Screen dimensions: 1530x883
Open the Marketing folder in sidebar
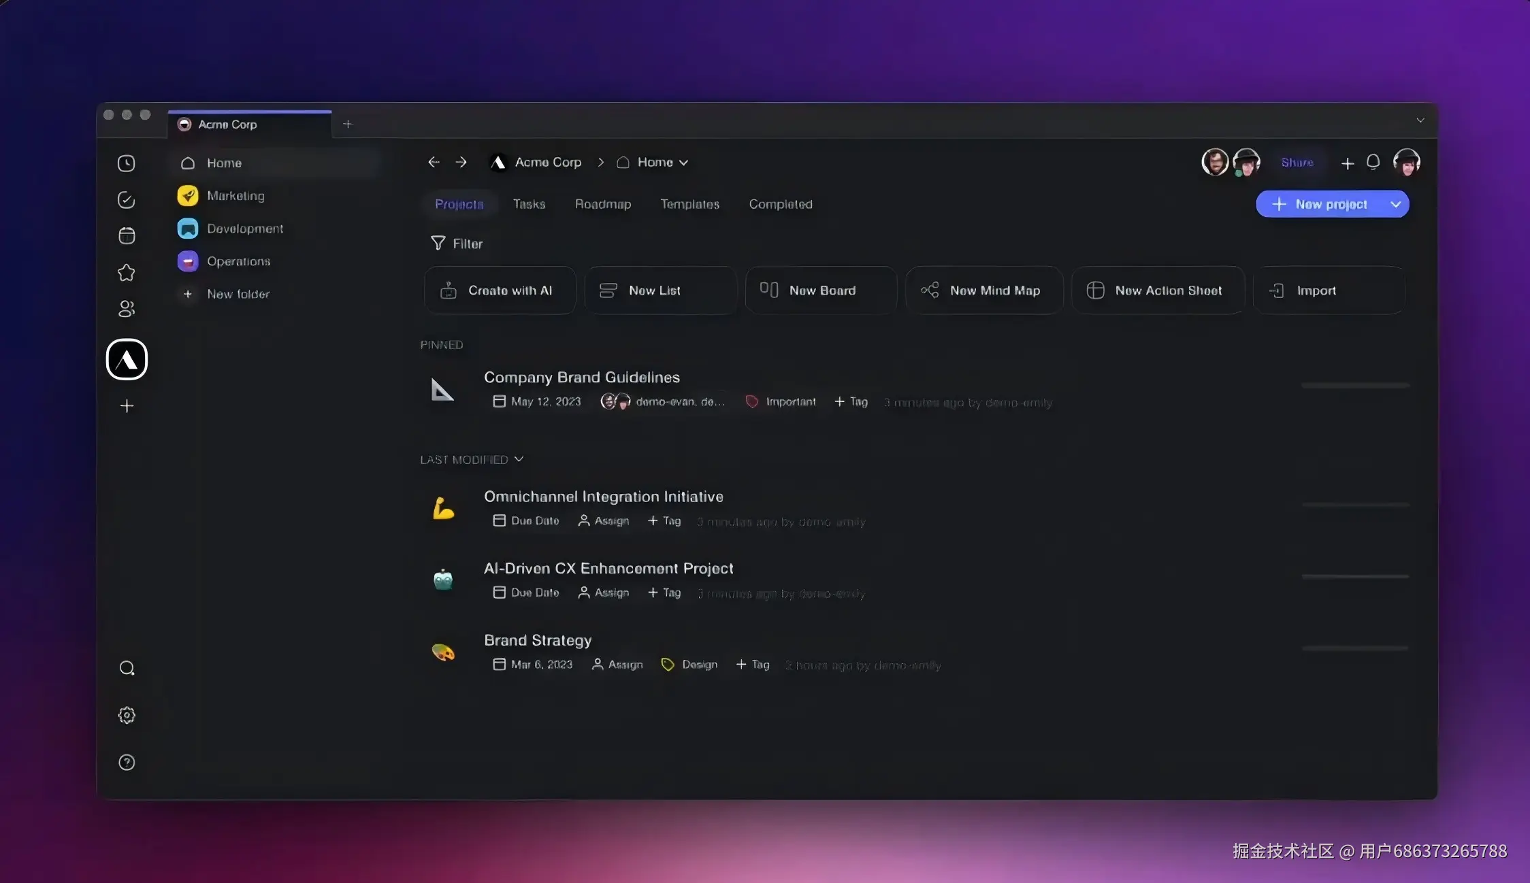click(235, 196)
